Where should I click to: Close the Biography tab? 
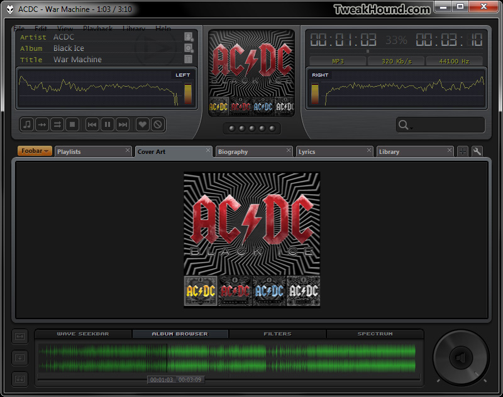click(289, 150)
